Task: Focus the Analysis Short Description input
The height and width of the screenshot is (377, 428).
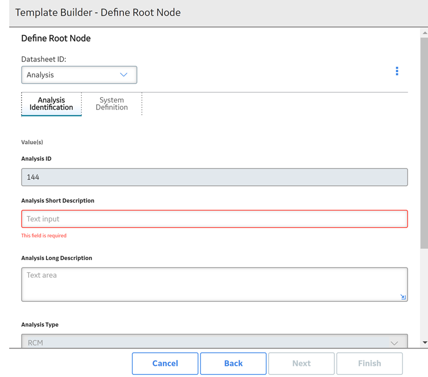Action: [215, 219]
